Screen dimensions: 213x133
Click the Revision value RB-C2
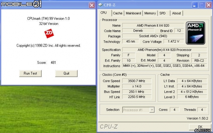(199, 61)
